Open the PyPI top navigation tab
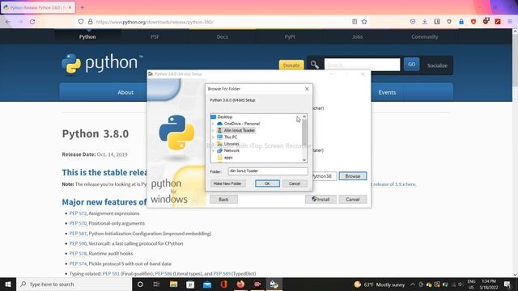 point(290,37)
